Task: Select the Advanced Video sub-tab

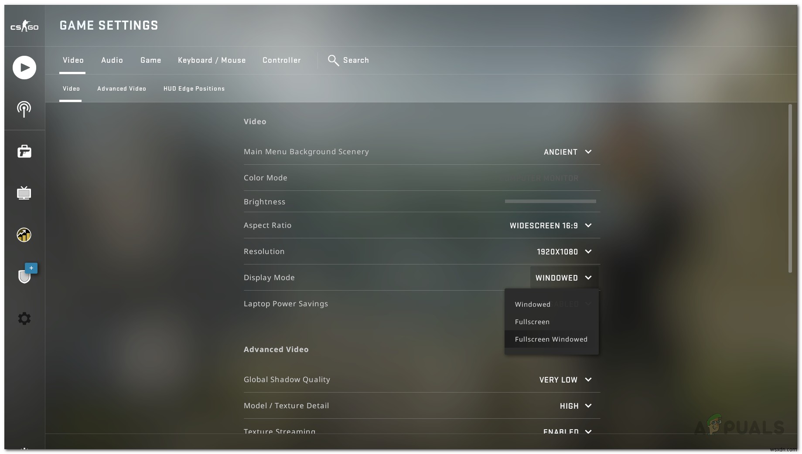Action: click(x=122, y=88)
